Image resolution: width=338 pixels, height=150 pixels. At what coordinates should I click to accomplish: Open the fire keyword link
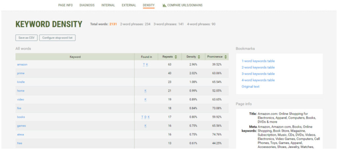(x=19, y=108)
